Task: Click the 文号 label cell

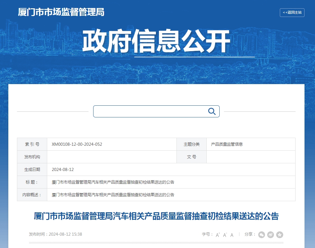Action: point(192,157)
